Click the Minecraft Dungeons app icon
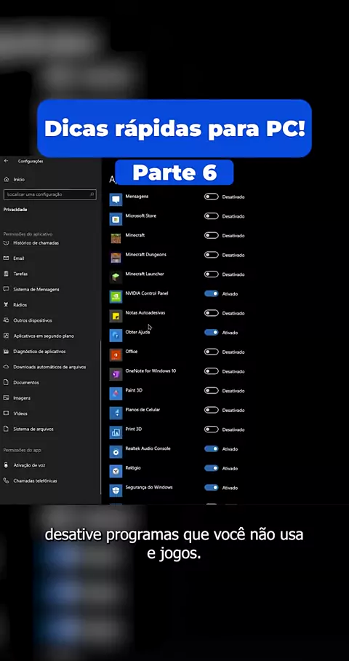Viewport: 349px width, 661px height. pos(116,258)
